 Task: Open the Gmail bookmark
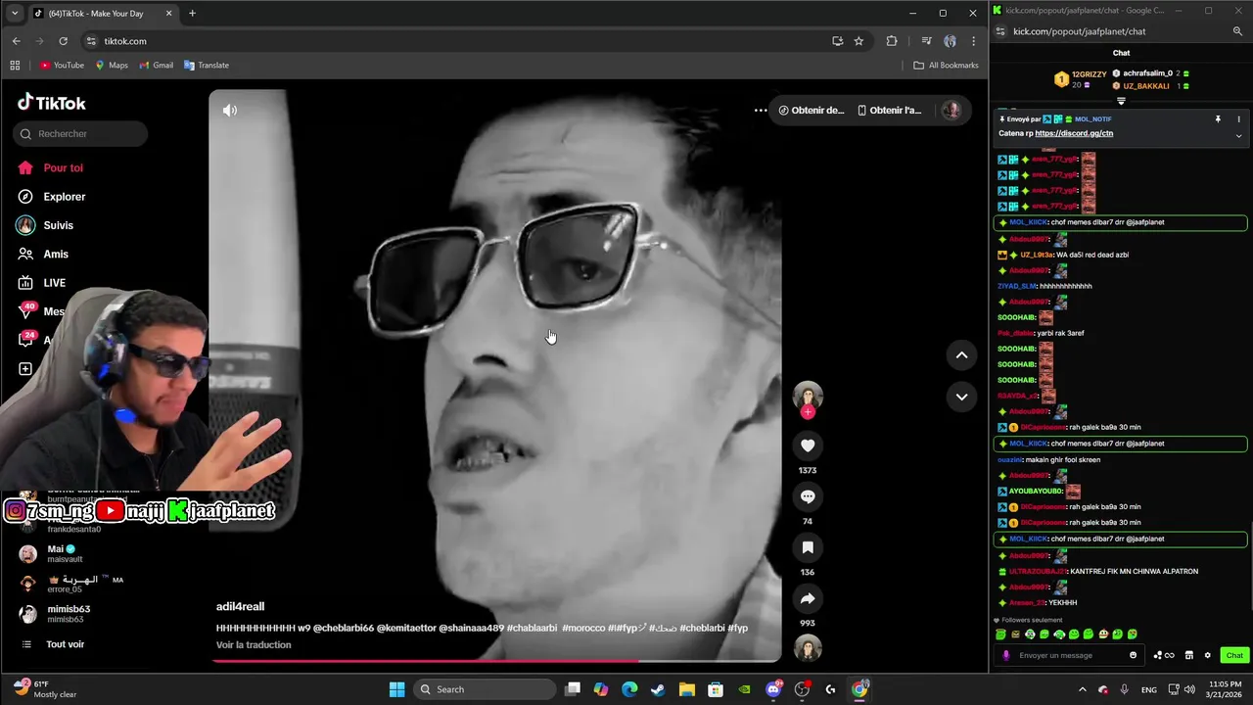[x=156, y=66]
